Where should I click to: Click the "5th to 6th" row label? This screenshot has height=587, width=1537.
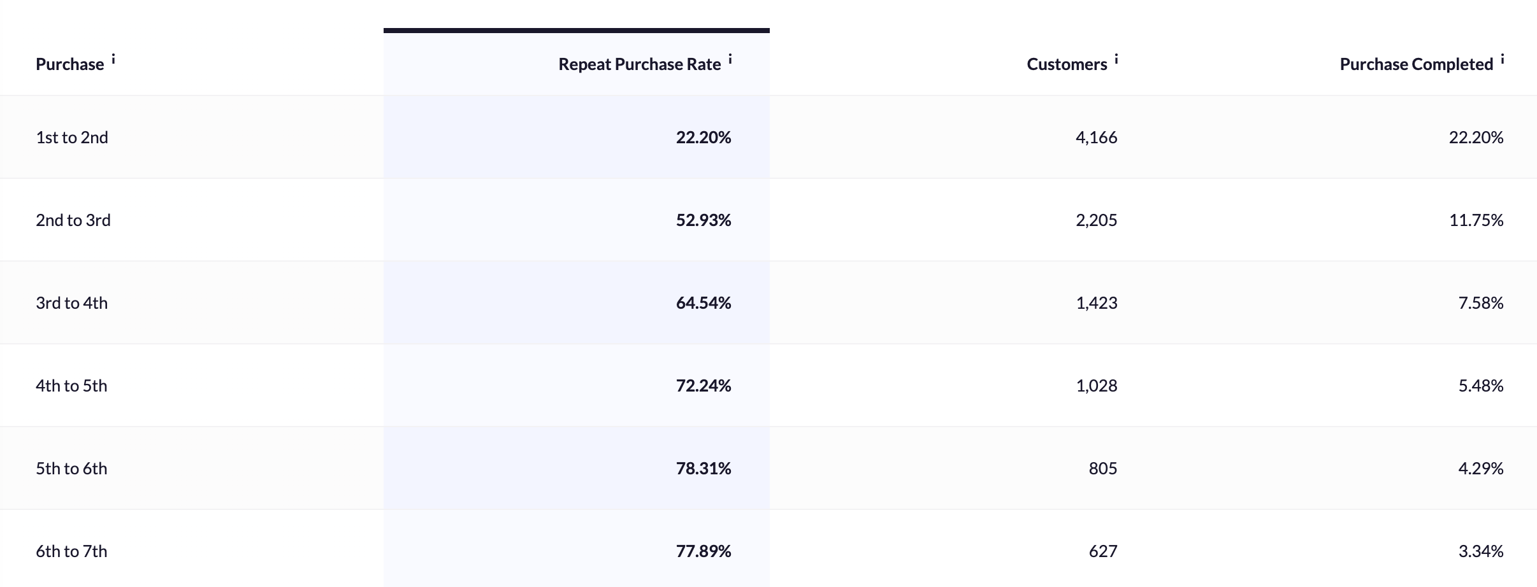(x=71, y=469)
